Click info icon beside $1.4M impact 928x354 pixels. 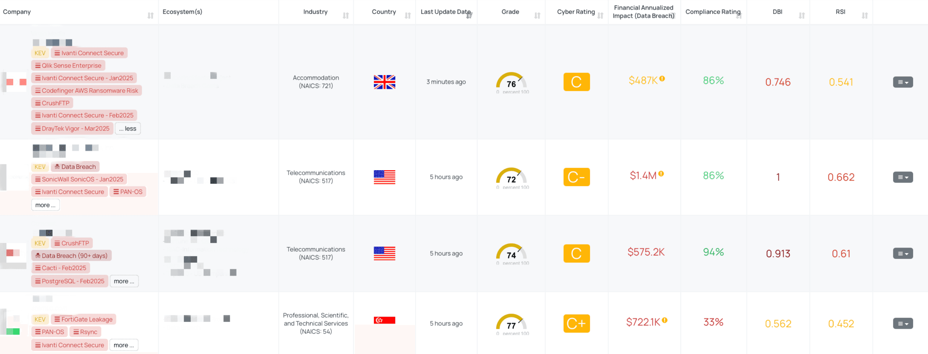click(662, 174)
